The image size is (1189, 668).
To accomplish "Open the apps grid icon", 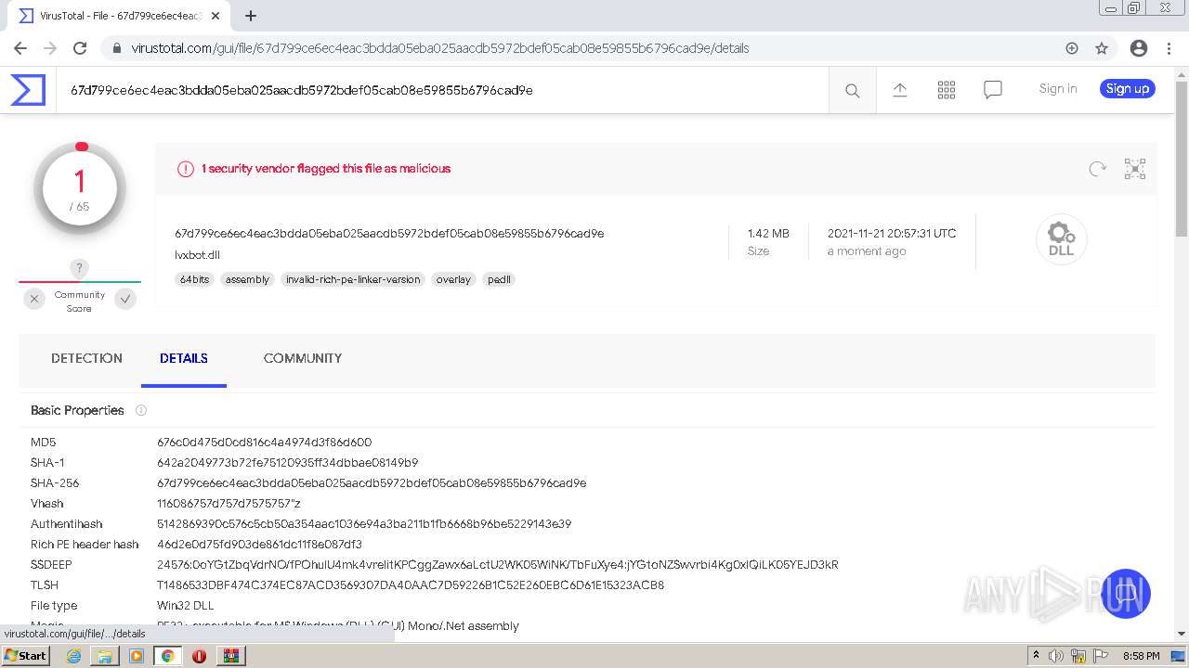I will pyautogui.click(x=947, y=89).
